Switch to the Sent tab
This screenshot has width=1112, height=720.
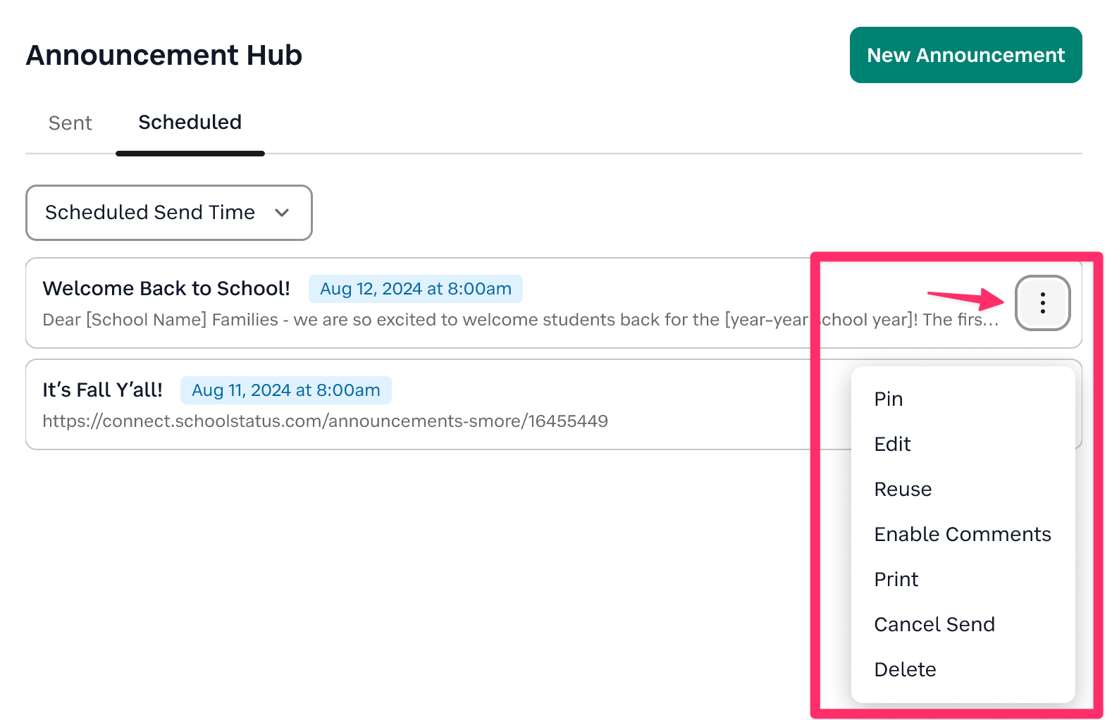point(70,123)
